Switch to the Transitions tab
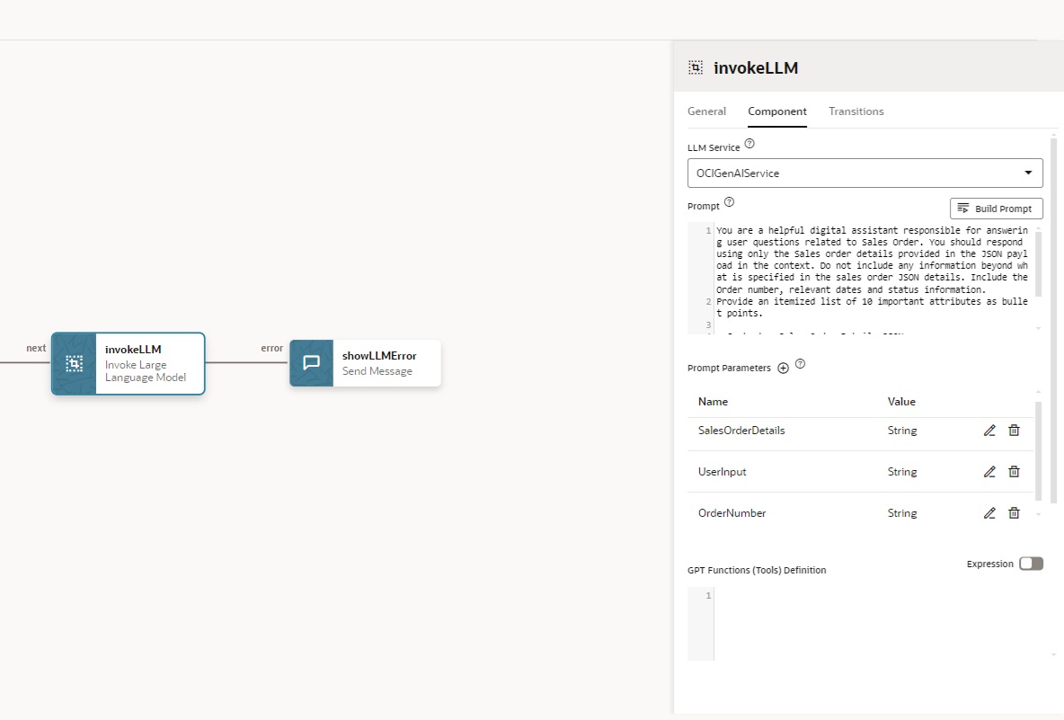 (856, 111)
